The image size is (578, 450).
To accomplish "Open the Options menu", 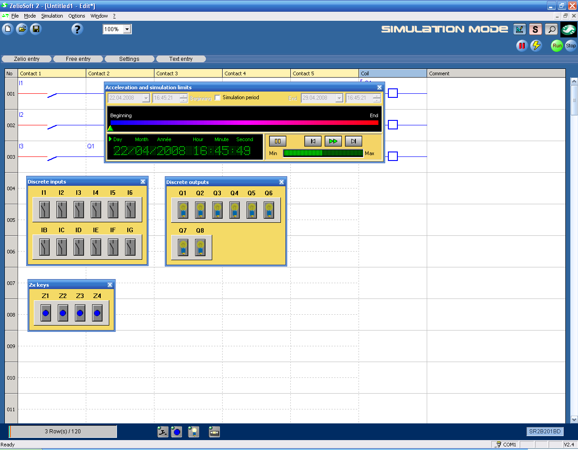I will coord(77,16).
